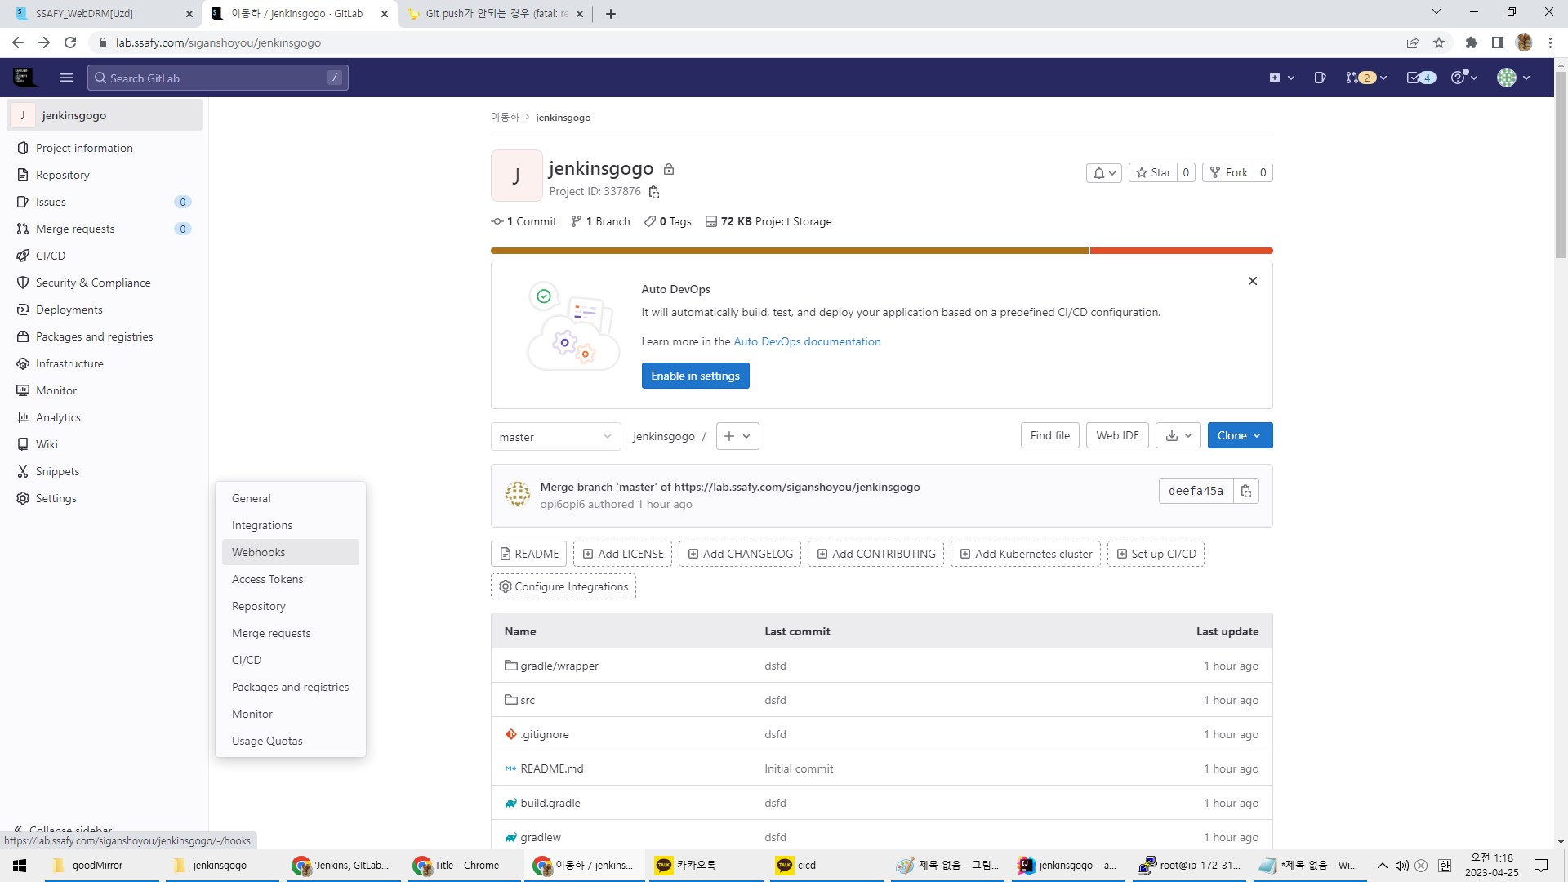Expand the download source code dropdown
This screenshot has height=882, width=1568.
click(1178, 435)
